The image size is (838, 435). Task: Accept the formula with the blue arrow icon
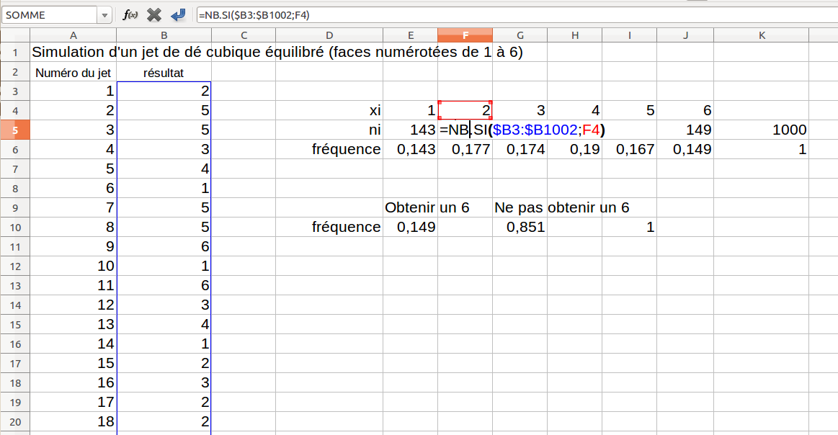point(177,15)
